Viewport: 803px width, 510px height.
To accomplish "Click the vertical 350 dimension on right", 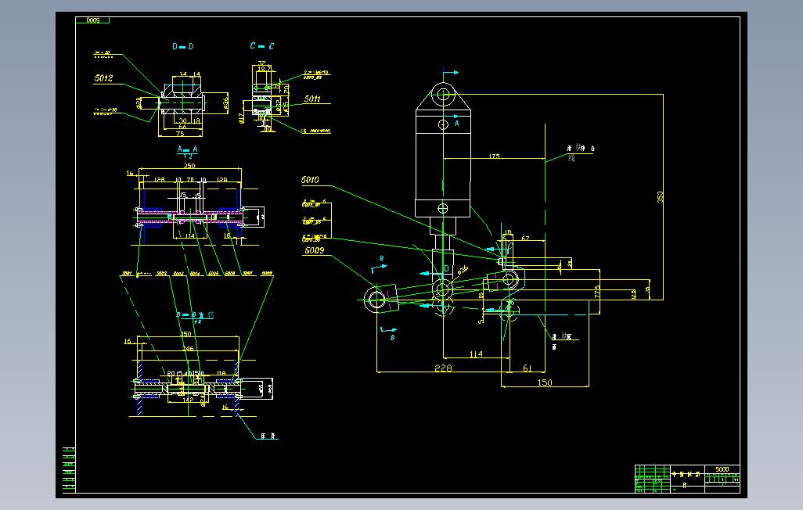I will [660, 196].
